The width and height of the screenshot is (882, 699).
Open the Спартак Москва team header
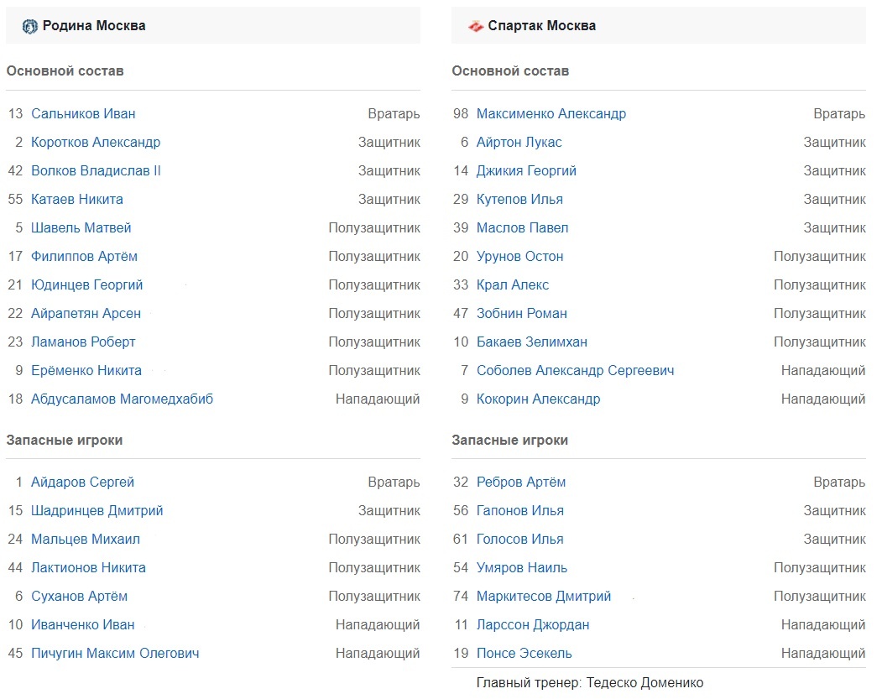(541, 26)
